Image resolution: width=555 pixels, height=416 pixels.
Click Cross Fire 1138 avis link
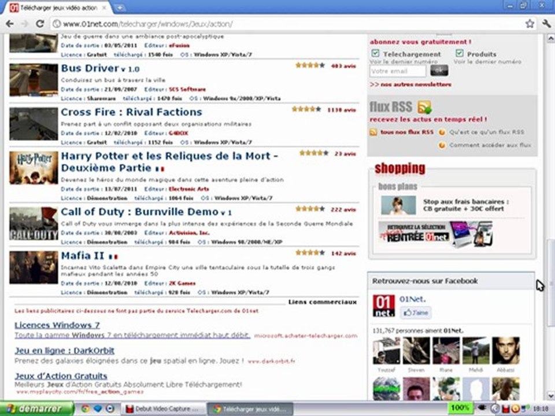[x=342, y=110]
